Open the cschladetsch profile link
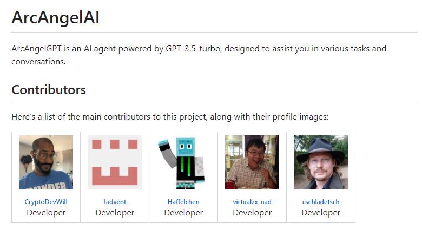 point(321,202)
